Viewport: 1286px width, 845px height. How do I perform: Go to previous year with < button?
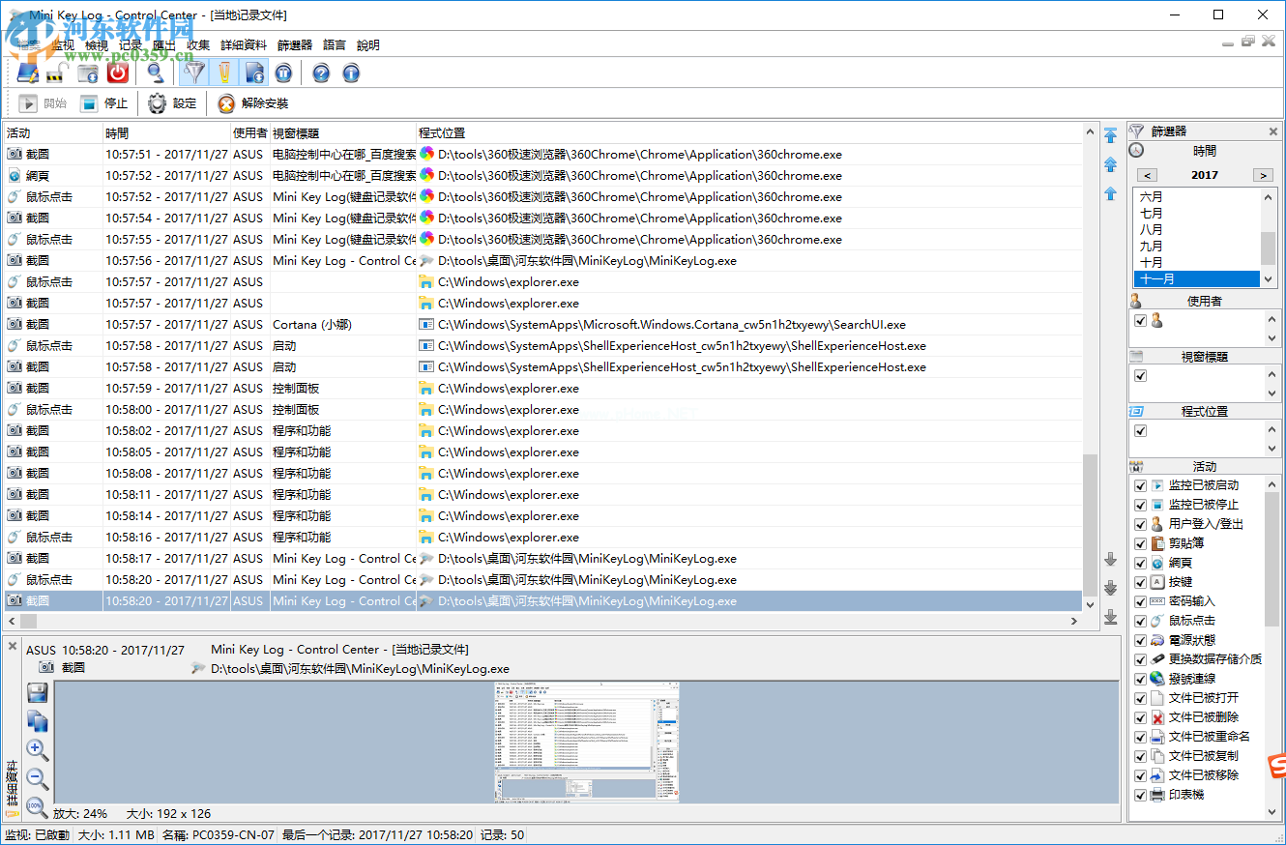1147,175
